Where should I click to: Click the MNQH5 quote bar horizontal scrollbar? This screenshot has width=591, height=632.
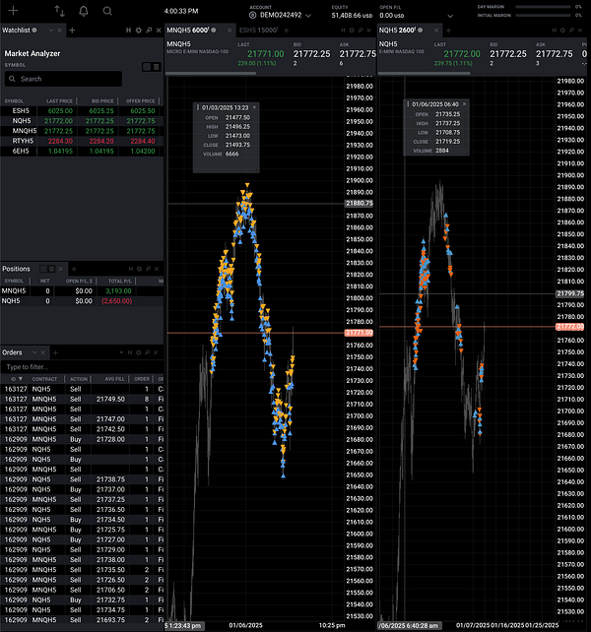[211, 74]
